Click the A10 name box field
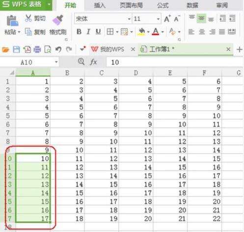Image resolution: width=244 pixels, height=232 pixels. (x=27, y=62)
